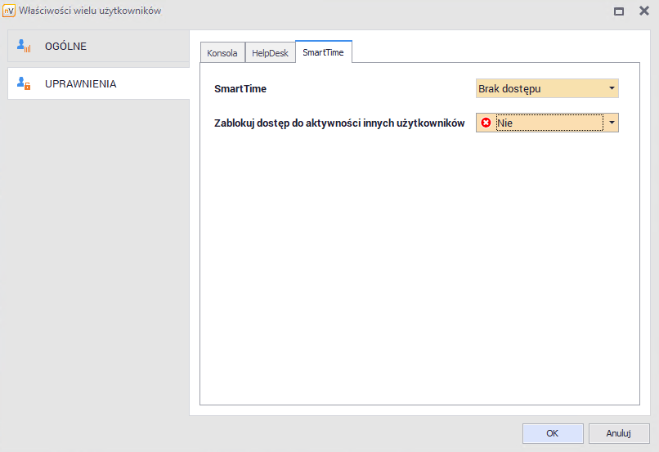Close the Właściwości wielu użytkowników dialog

(643, 11)
